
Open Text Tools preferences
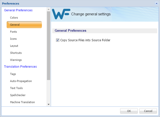click(16, 88)
